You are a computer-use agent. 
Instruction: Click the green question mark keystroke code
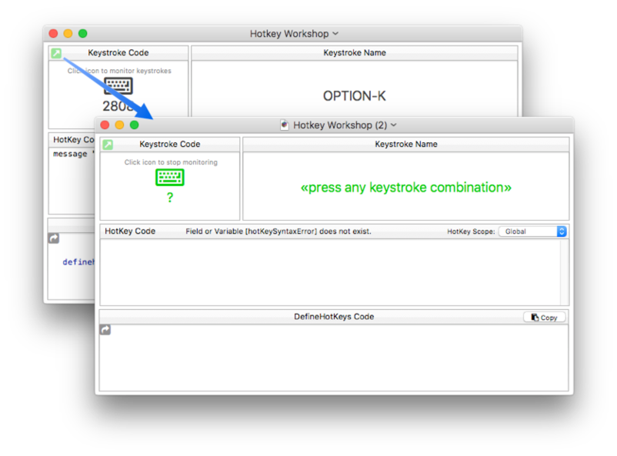point(170,197)
